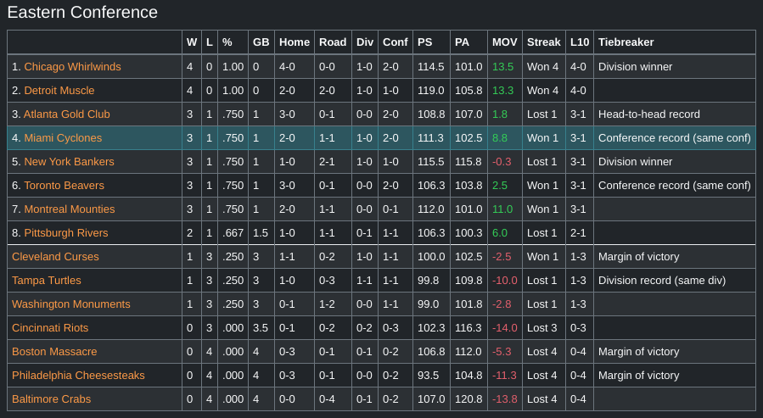Open the Atlanta Gold Club team page
Image resolution: width=763 pixels, height=418 pixels.
(x=67, y=114)
